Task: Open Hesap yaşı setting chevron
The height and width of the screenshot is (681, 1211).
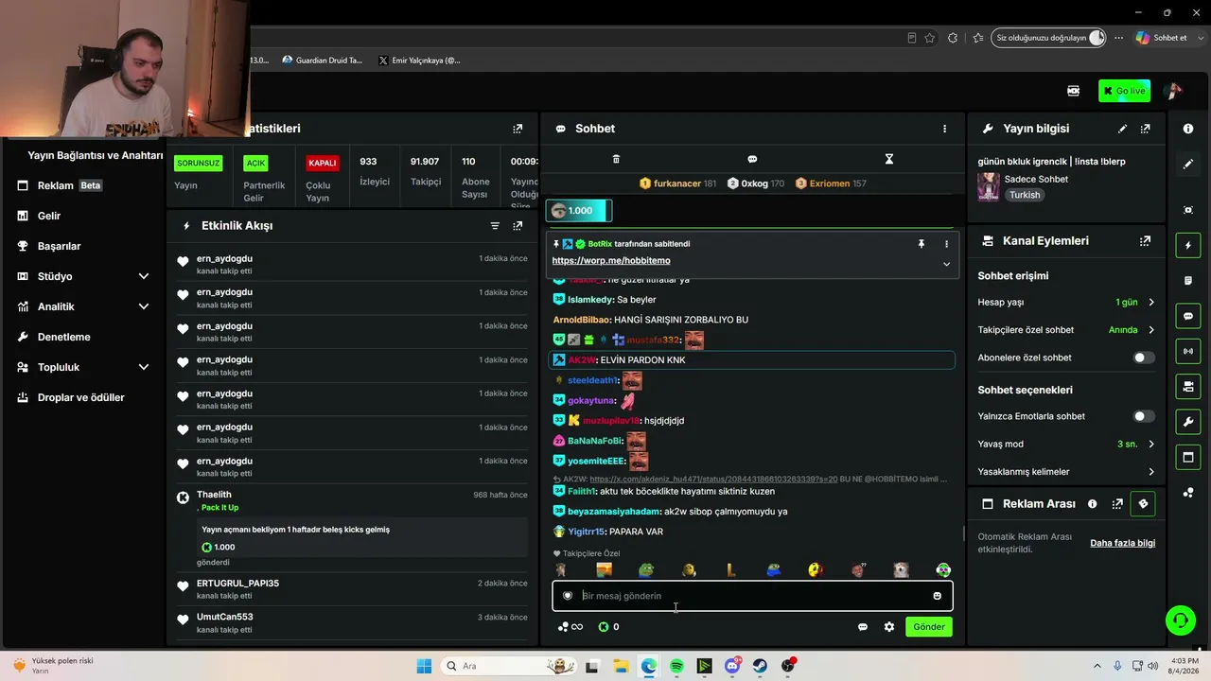Action: tap(1151, 303)
